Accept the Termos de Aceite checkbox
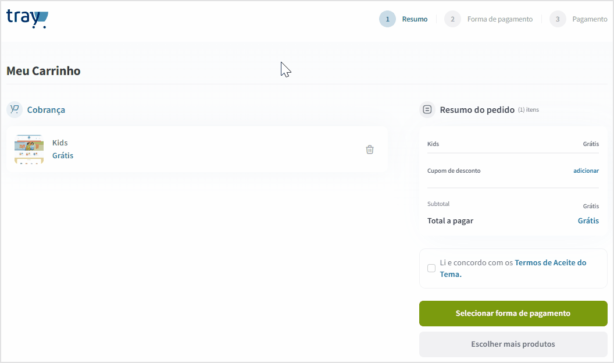The width and height of the screenshot is (614, 363). tap(431, 268)
